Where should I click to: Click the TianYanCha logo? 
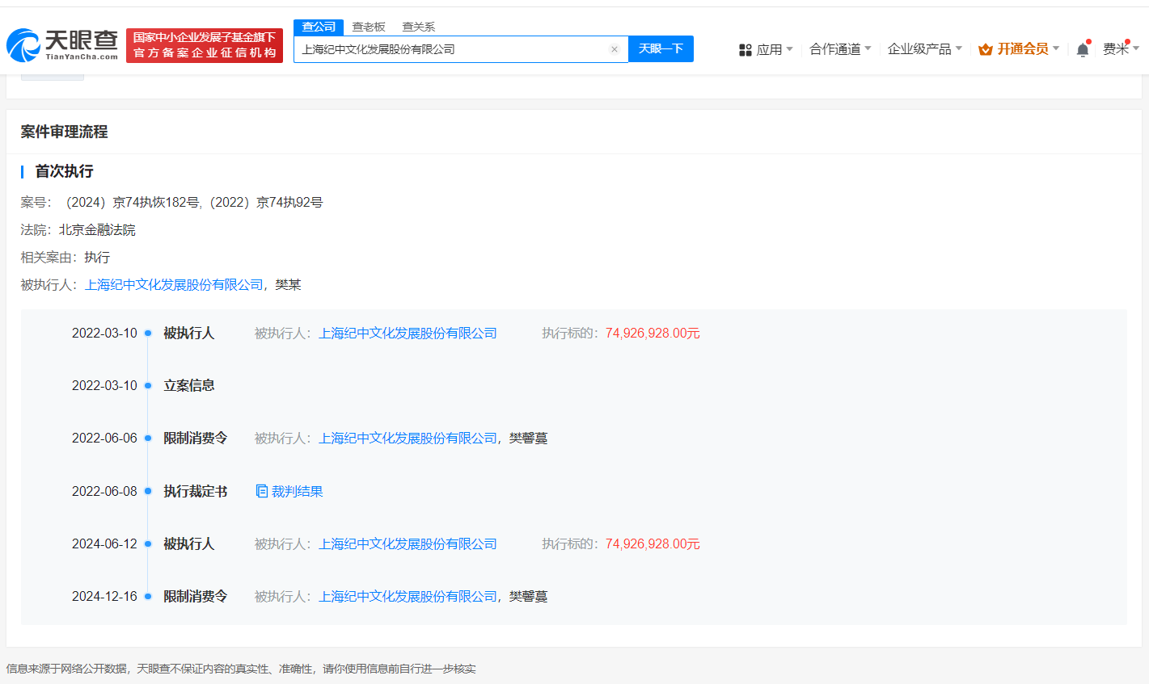pos(63,45)
